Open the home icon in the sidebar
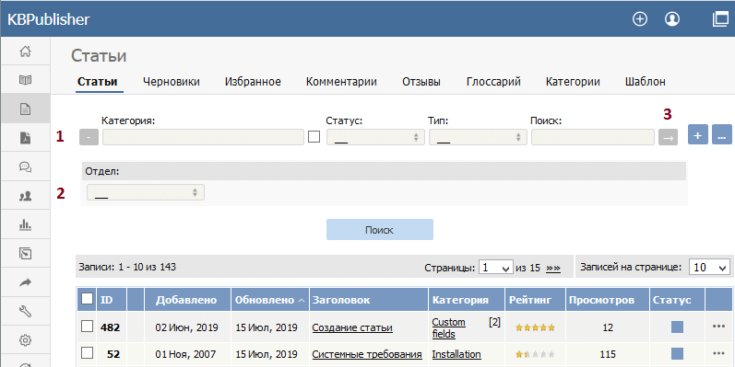735x367 pixels. [x=25, y=51]
